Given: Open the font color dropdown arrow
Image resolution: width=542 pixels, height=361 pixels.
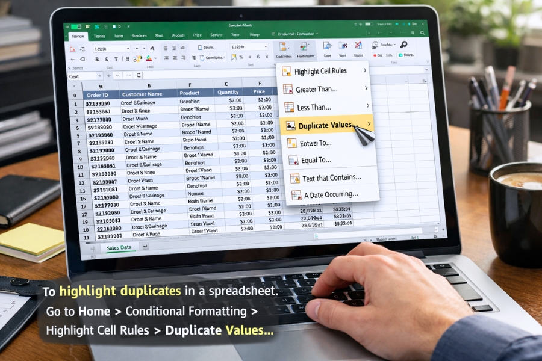Looking at the screenshot, I should click(x=155, y=58).
